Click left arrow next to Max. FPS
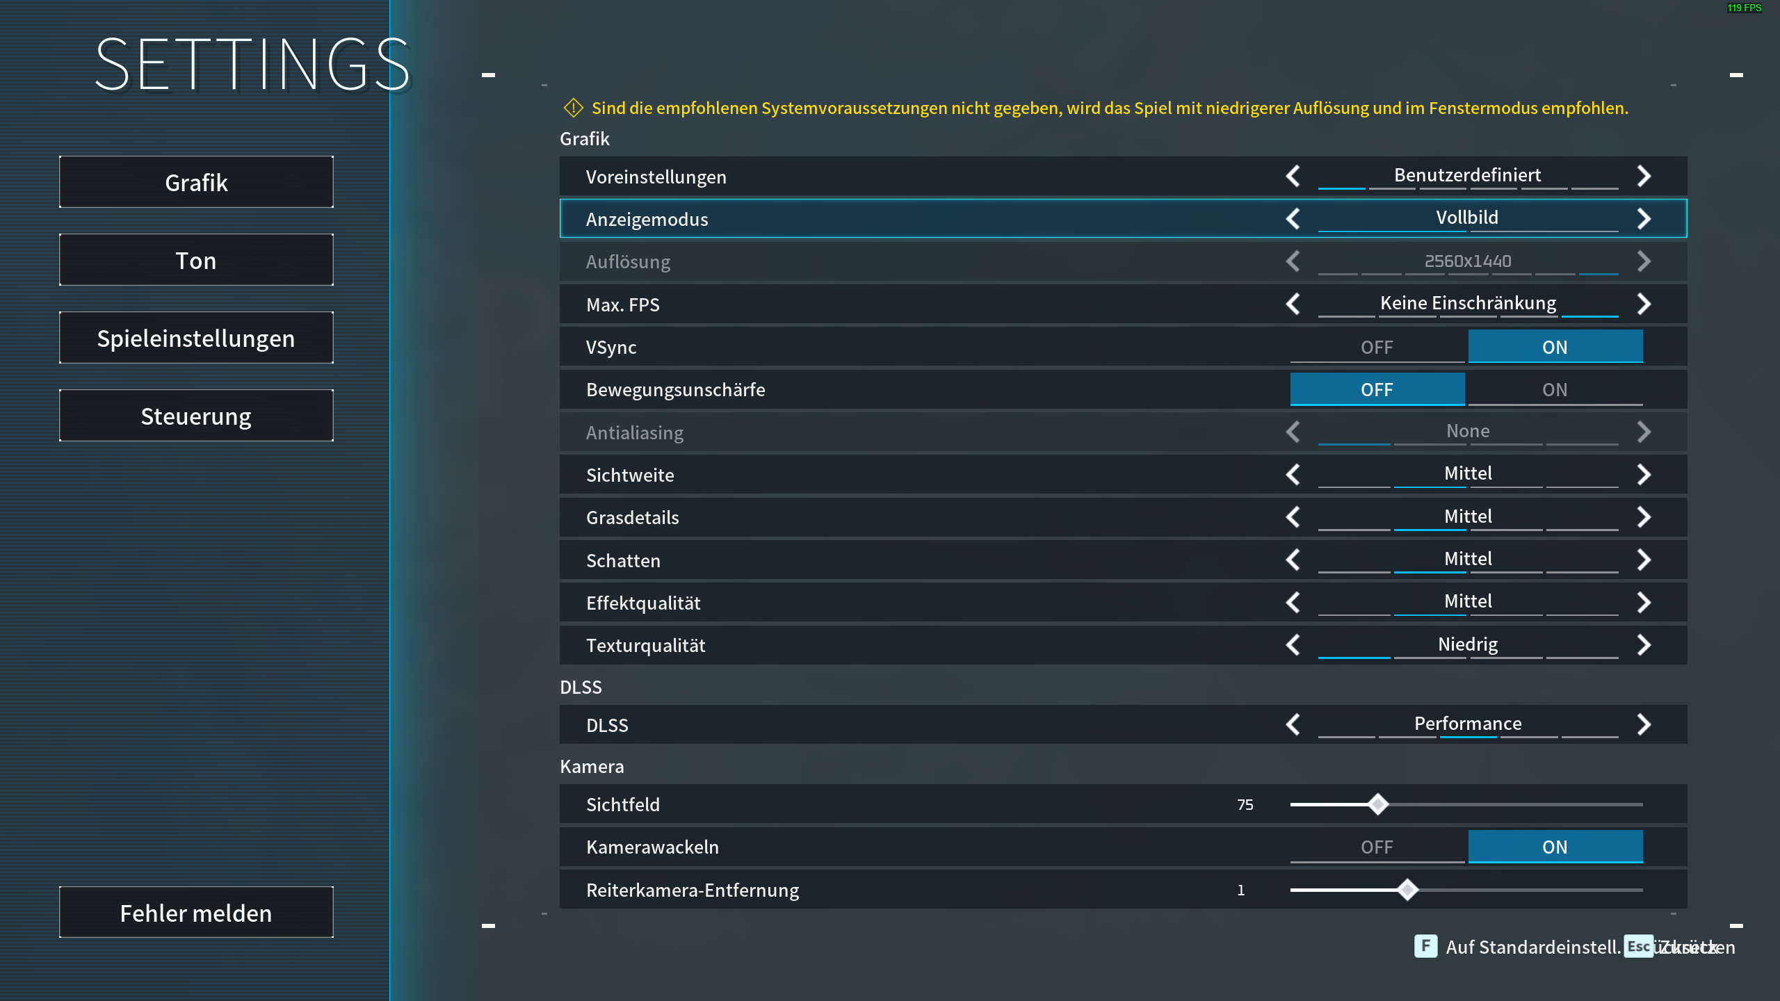This screenshot has height=1001, width=1780. (x=1293, y=304)
